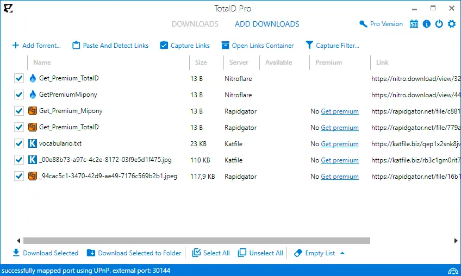Click Download Selected button

coord(46,253)
